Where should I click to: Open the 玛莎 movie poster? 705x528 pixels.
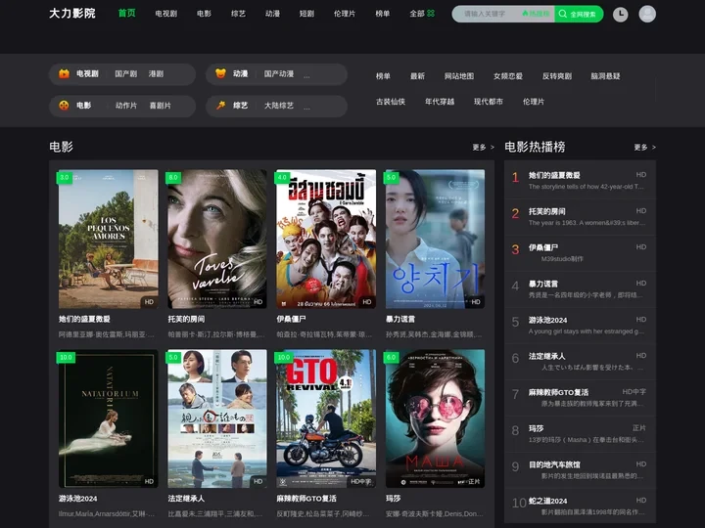click(x=435, y=418)
